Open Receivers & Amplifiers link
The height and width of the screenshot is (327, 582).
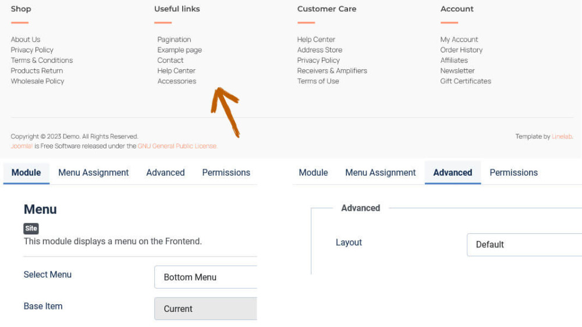[x=332, y=71]
